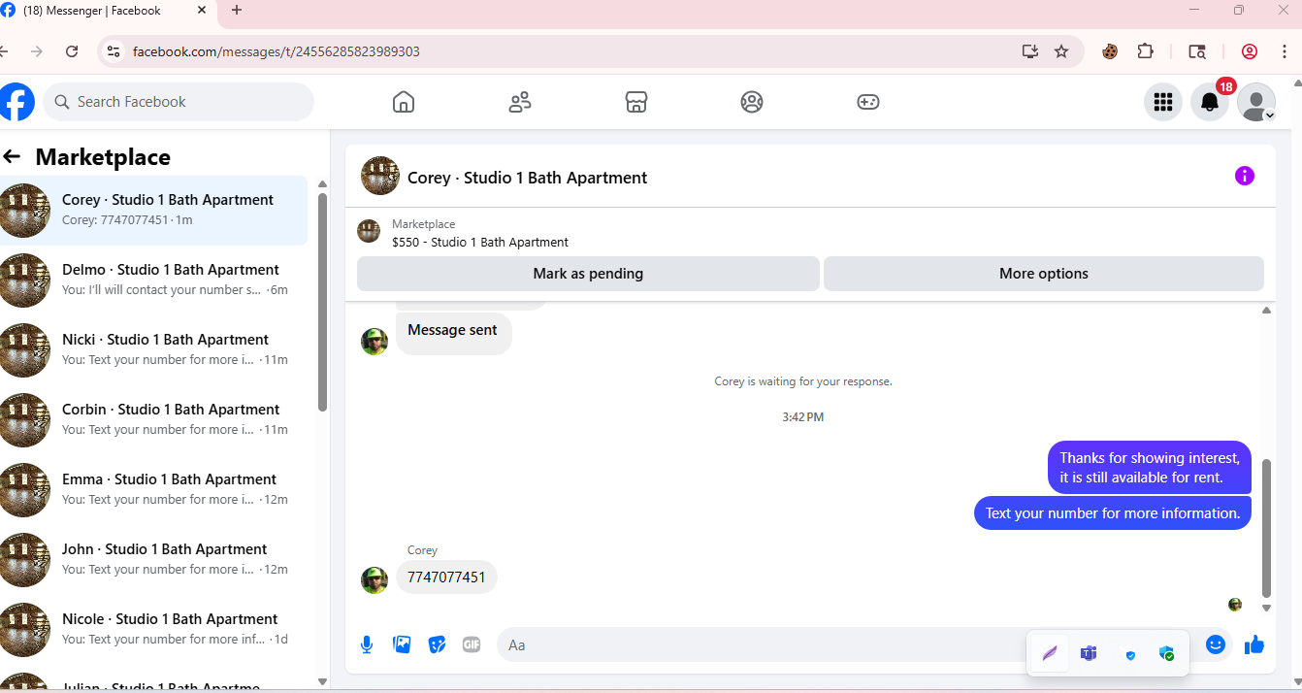
Task: Open the Marketplace storefront icon
Action: 635,102
